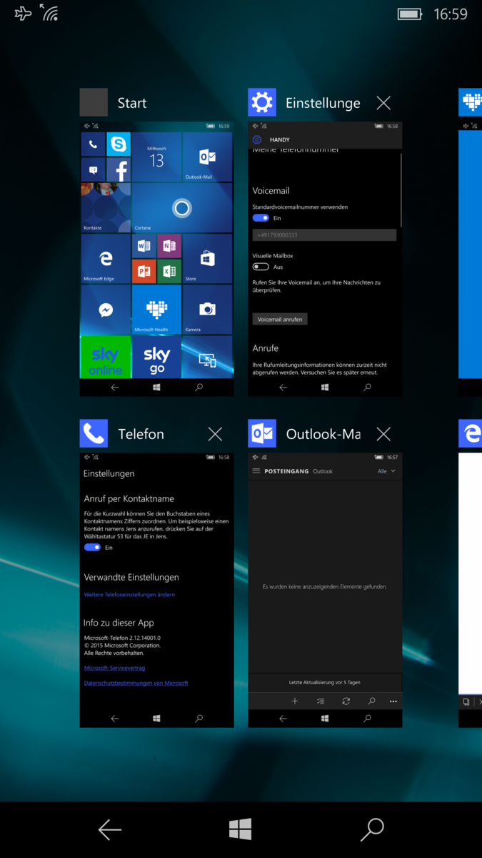Tap the Voicemail anrufen button
Screen dimensions: 482x858
tap(280, 319)
